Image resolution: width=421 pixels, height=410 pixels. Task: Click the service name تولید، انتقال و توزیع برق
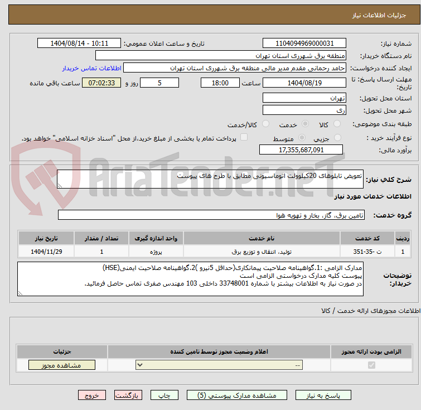click(262, 252)
